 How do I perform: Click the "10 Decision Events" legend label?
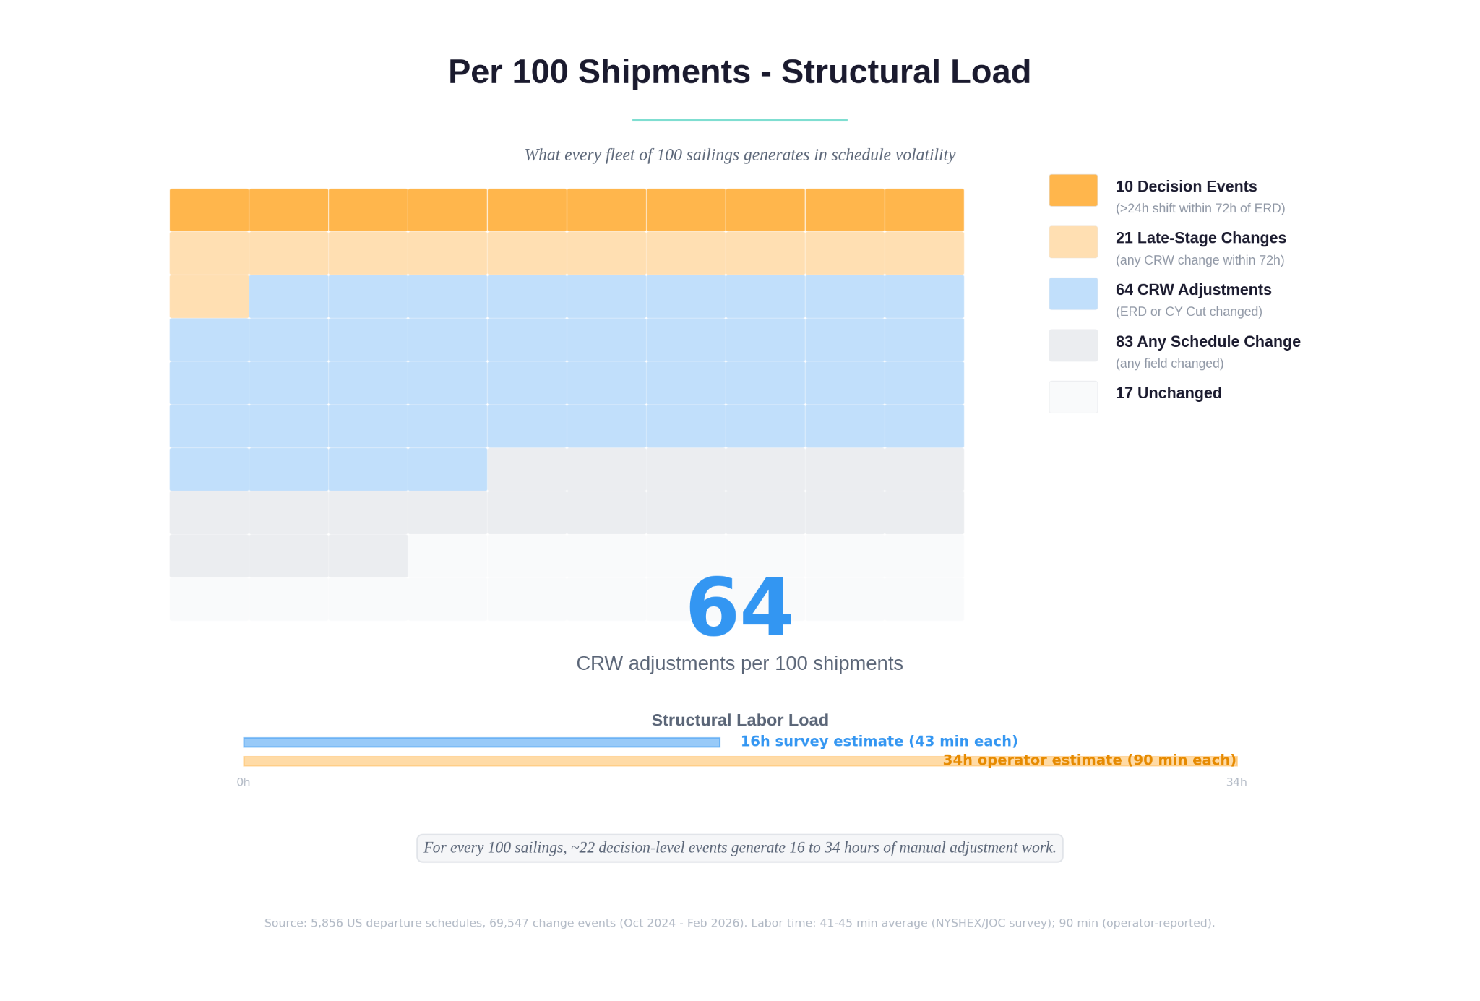tap(1186, 186)
